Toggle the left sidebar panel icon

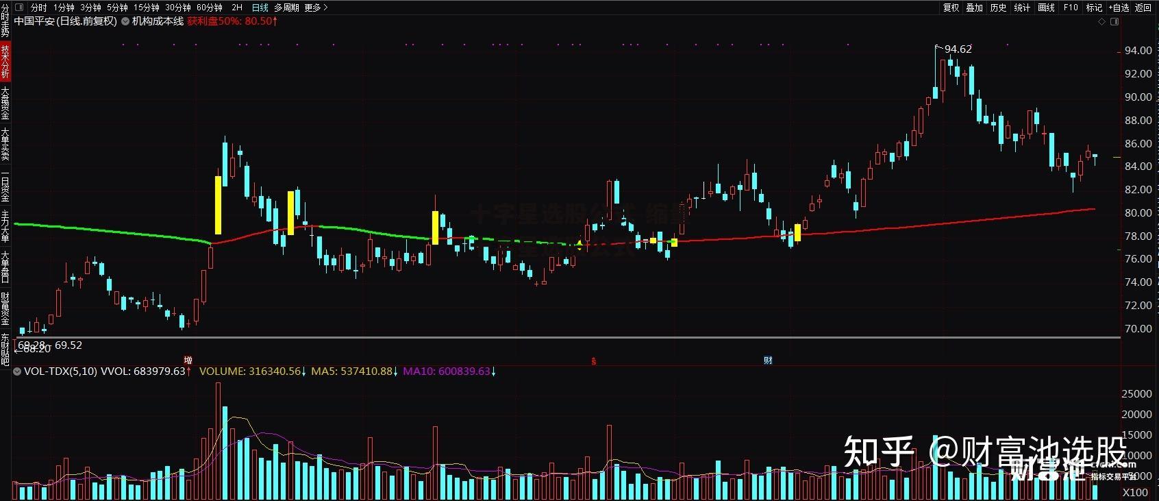pyautogui.click(x=18, y=8)
